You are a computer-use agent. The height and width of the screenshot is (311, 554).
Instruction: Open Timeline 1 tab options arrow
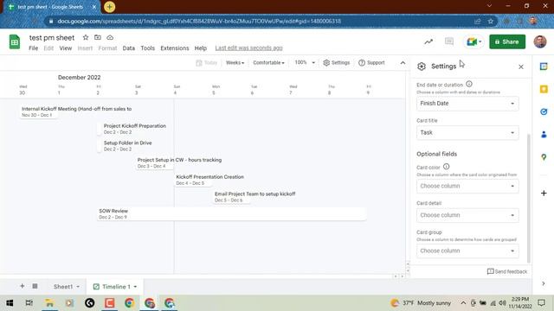pos(135,287)
